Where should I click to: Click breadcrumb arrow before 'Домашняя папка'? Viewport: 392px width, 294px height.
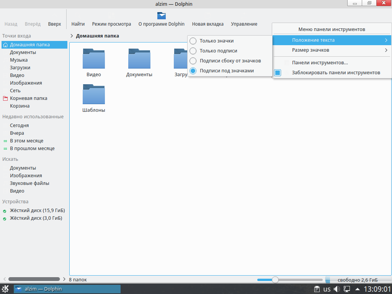click(72, 36)
